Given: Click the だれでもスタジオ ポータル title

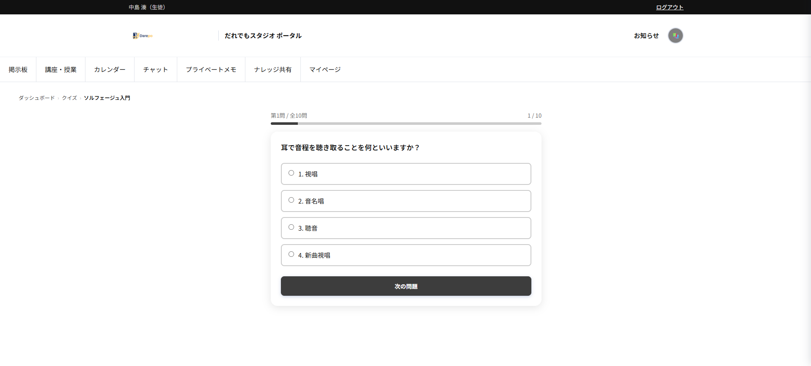Looking at the screenshot, I should (x=263, y=36).
